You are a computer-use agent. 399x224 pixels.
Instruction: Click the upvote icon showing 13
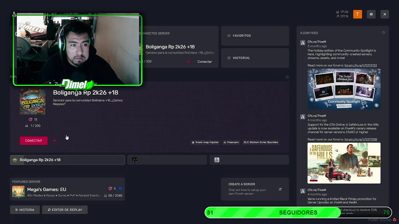coord(31,119)
